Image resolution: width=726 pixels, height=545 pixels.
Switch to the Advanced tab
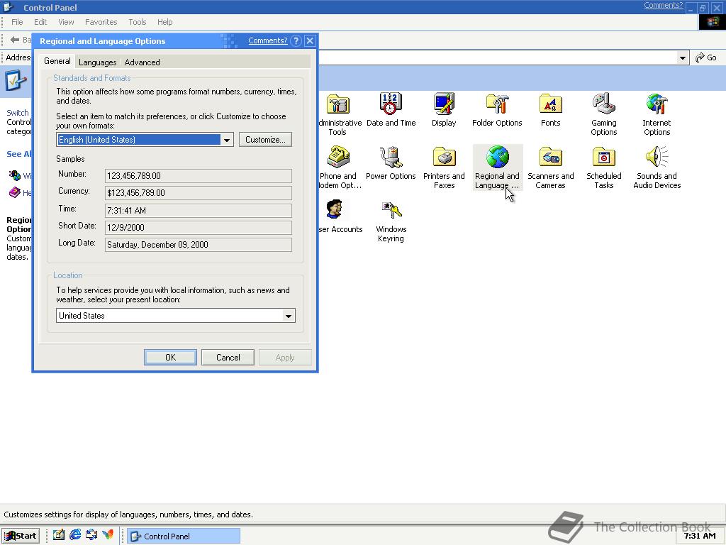(142, 62)
